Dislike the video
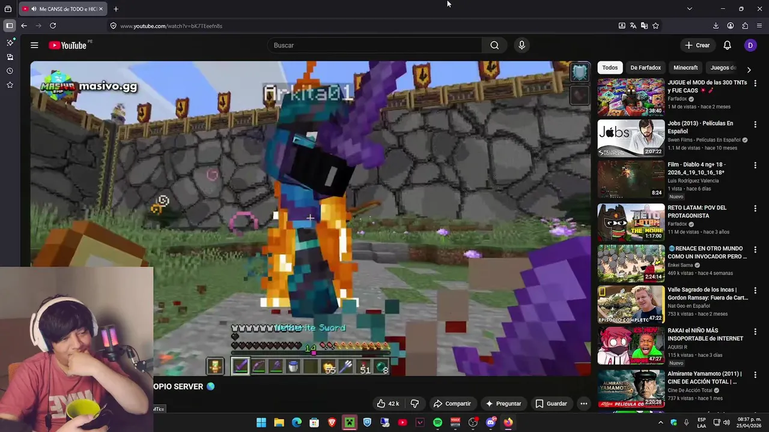 point(415,404)
